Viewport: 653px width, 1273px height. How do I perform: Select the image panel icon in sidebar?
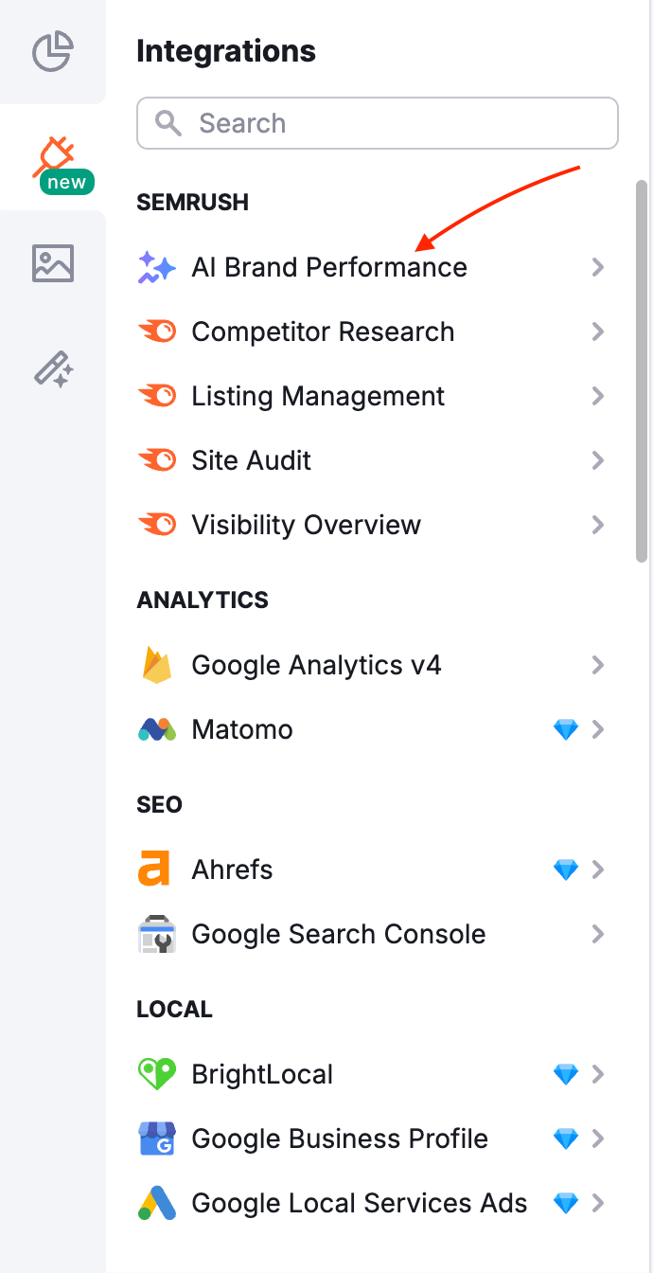(52, 263)
